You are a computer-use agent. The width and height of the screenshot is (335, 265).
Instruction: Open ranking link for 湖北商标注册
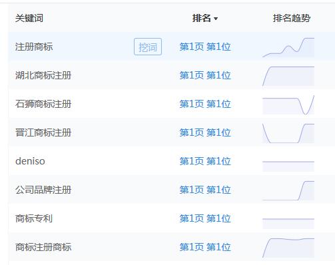pyautogui.click(x=205, y=75)
